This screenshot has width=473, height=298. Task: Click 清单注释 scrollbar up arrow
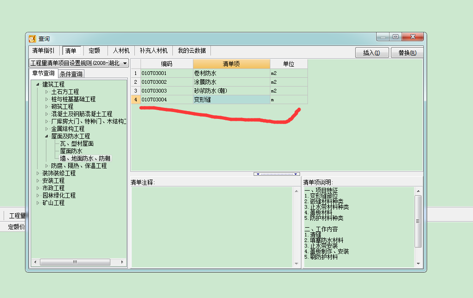[296, 191]
